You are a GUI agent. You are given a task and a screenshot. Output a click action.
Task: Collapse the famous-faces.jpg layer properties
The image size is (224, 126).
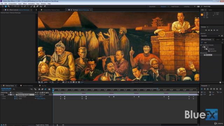[9, 94]
